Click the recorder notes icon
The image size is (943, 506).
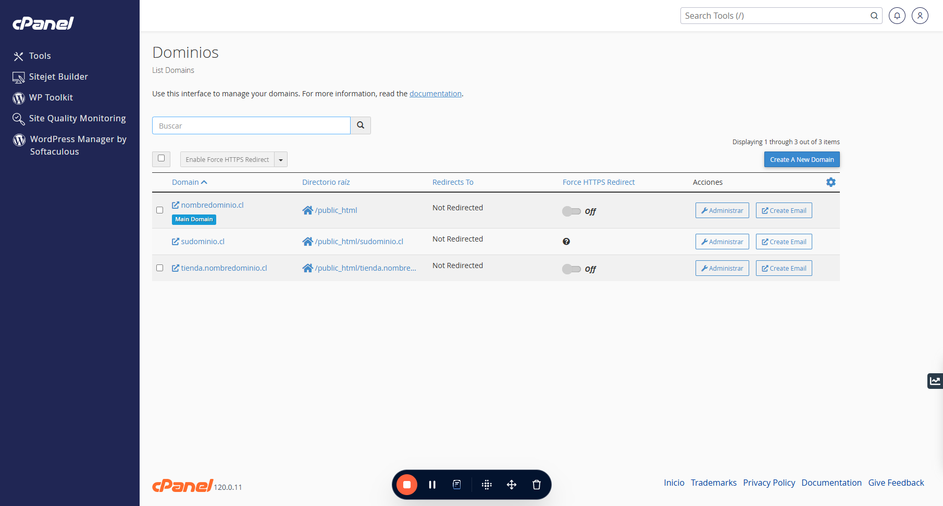(x=457, y=485)
